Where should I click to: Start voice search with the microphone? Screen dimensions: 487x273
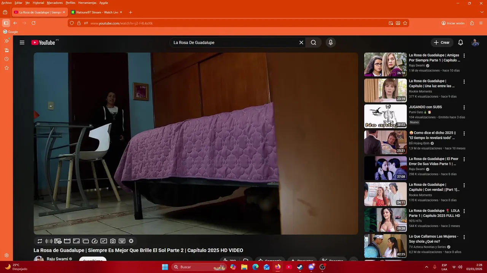tap(331, 42)
